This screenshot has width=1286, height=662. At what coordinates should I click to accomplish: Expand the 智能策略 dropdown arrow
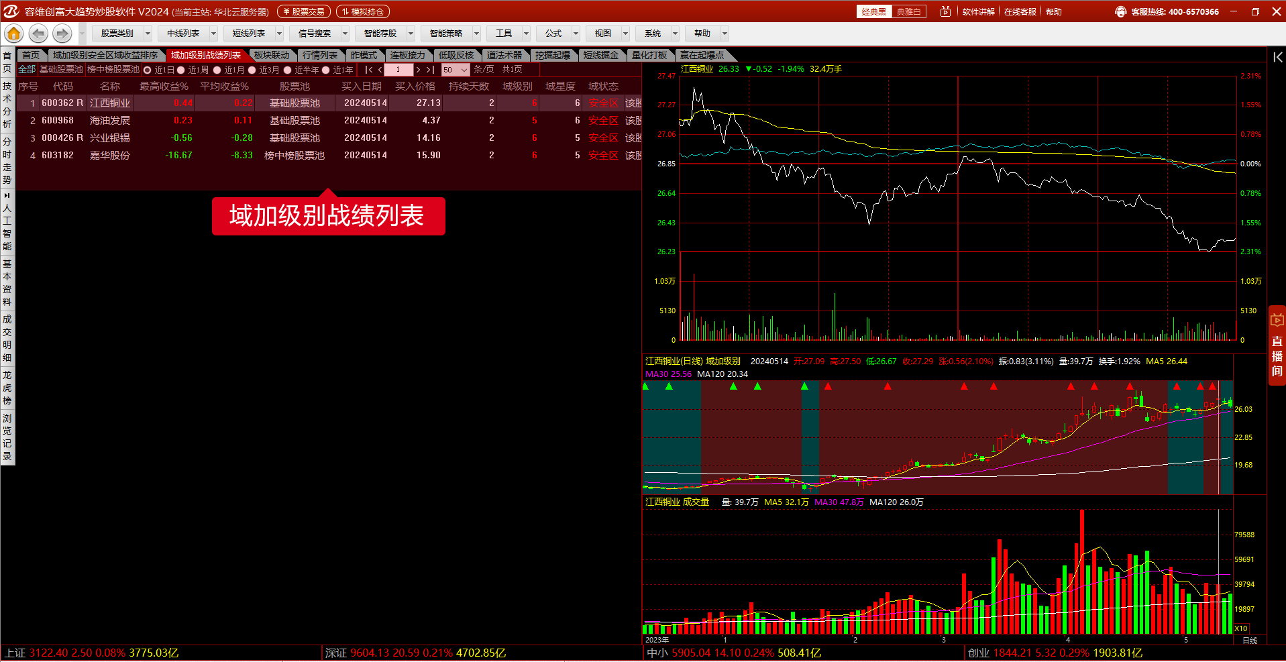coord(476,33)
